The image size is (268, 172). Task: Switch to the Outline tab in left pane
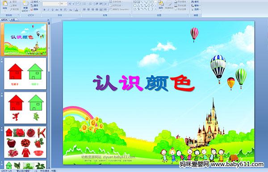point(13,20)
